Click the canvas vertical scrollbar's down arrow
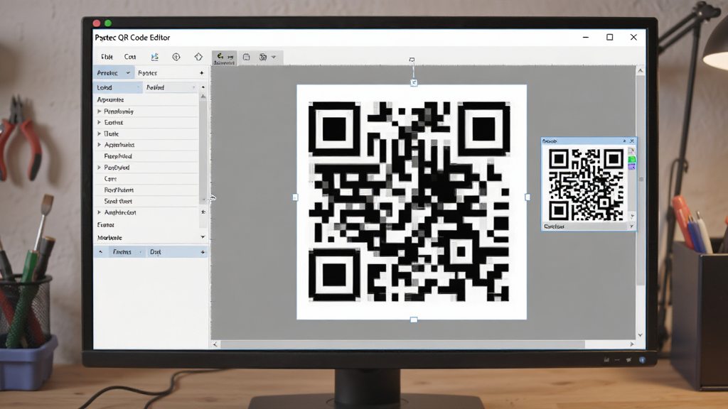728x409 pixels. click(641, 335)
